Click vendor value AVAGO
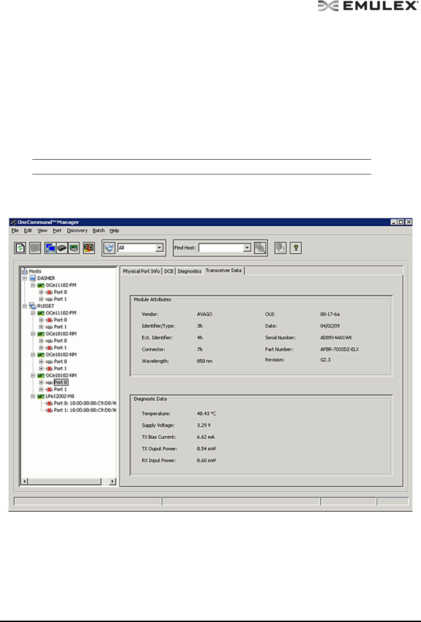This screenshot has height=622, width=421. (x=205, y=314)
